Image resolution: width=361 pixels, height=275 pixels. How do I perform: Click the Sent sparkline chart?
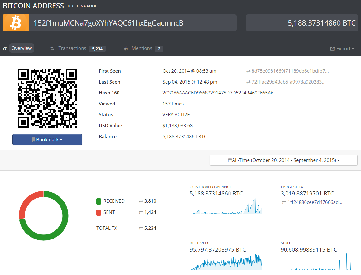click(317, 262)
